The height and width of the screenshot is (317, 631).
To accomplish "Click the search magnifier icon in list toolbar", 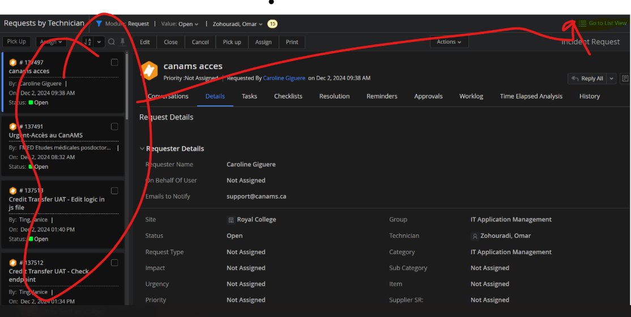I will tap(112, 42).
